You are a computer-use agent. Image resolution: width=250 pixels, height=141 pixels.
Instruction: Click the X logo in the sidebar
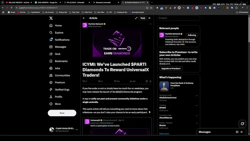point(51,18)
